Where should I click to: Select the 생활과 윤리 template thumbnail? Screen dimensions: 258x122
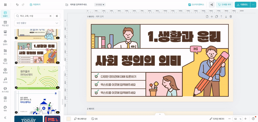click(37, 53)
